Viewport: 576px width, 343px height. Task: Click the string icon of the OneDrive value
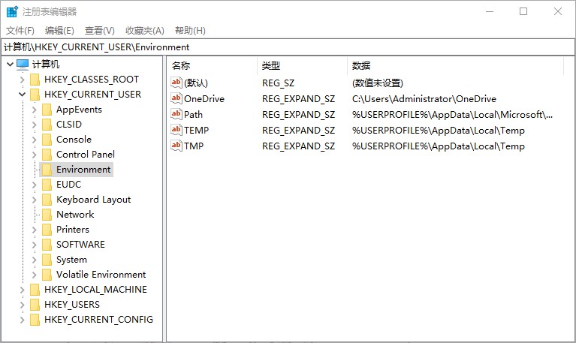coord(176,98)
